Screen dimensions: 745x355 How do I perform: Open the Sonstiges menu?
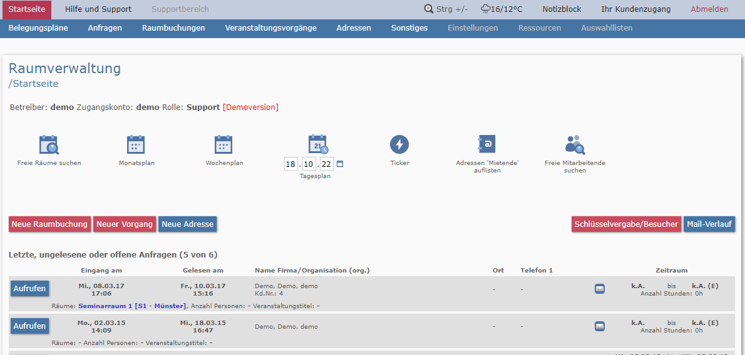(x=409, y=28)
